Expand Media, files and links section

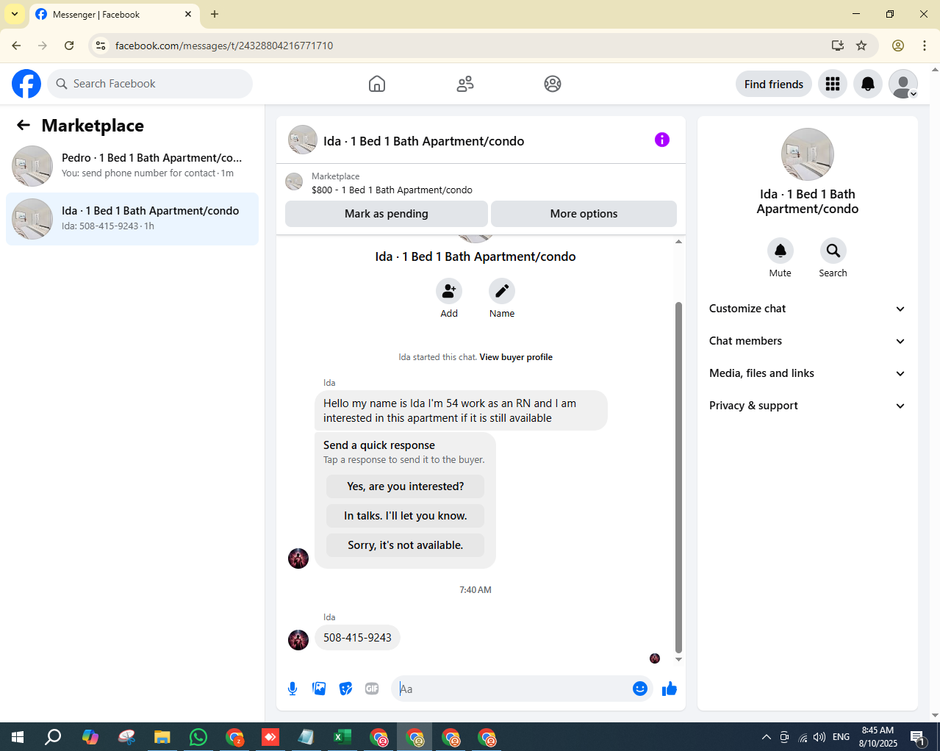pos(807,373)
